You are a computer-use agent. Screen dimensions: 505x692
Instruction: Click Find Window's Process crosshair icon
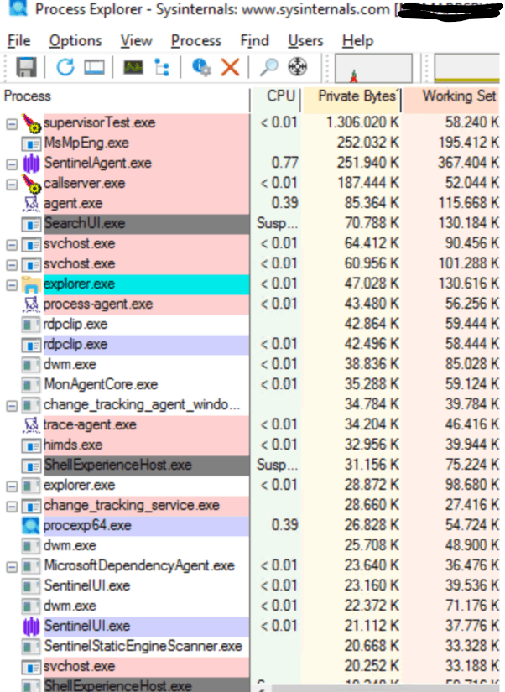298,67
